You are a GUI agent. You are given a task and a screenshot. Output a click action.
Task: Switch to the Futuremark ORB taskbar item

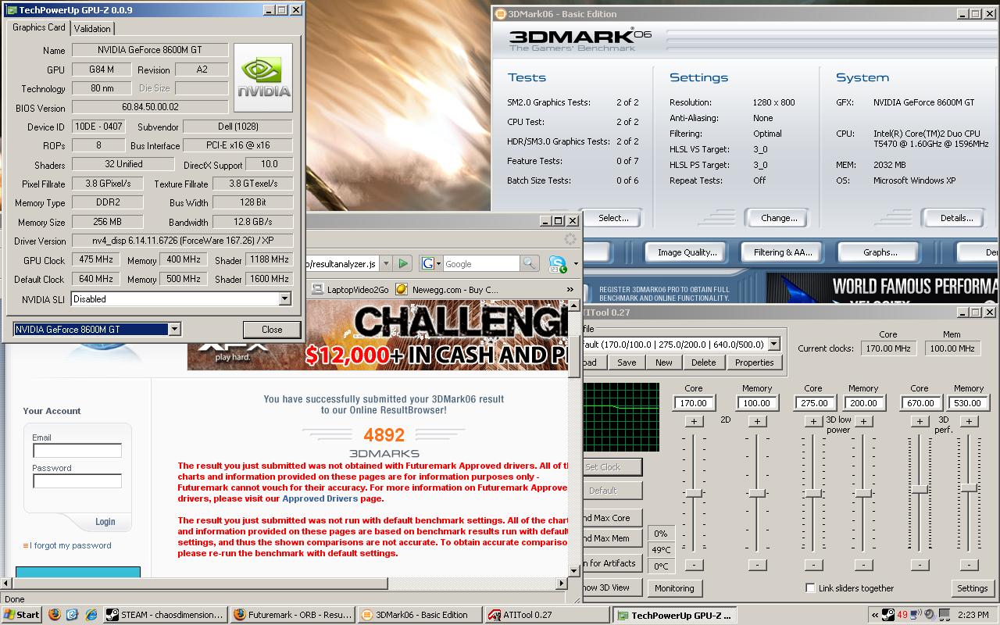click(293, 615)
